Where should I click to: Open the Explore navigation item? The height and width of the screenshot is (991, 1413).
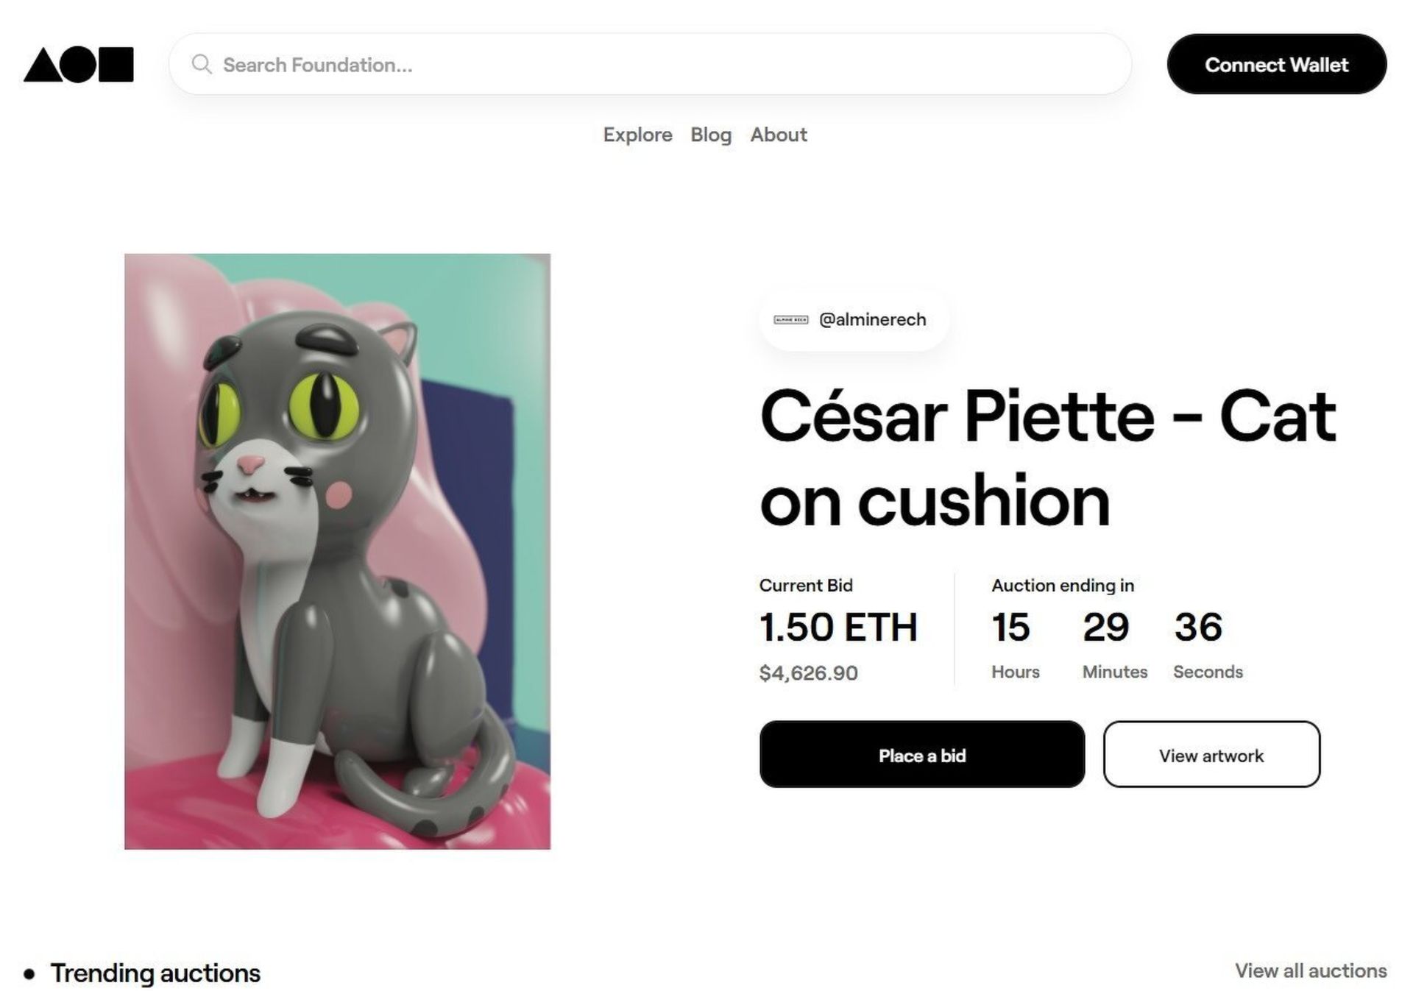[x=637, y=135]
